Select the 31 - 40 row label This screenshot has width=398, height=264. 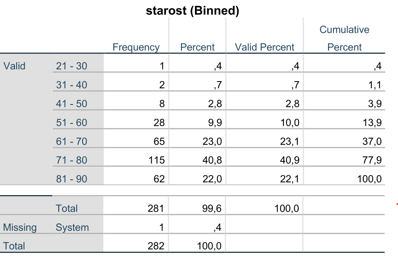[72, 85]
